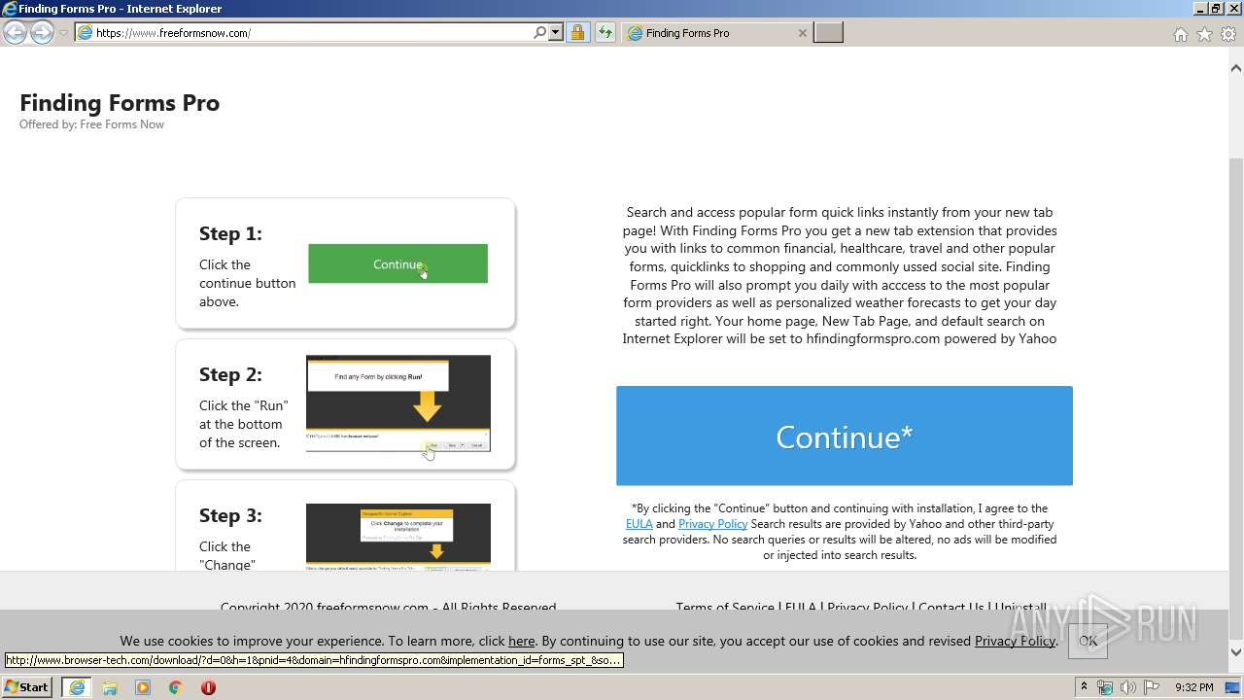
Task: Click the volume speaker tray icon
Action: (1127, 687)
